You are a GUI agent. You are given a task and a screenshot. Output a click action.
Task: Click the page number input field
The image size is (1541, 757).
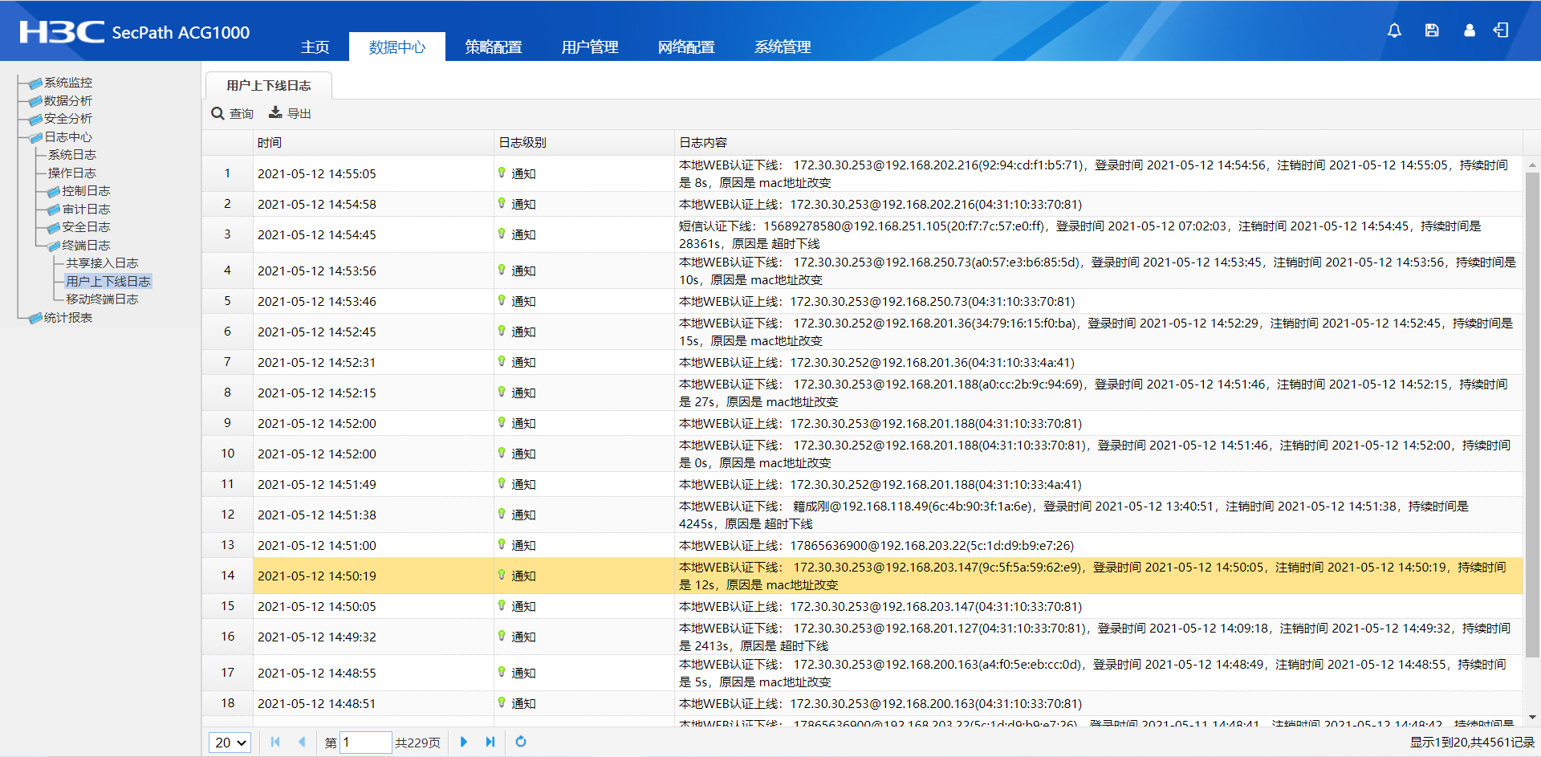(x=365, y=743)
